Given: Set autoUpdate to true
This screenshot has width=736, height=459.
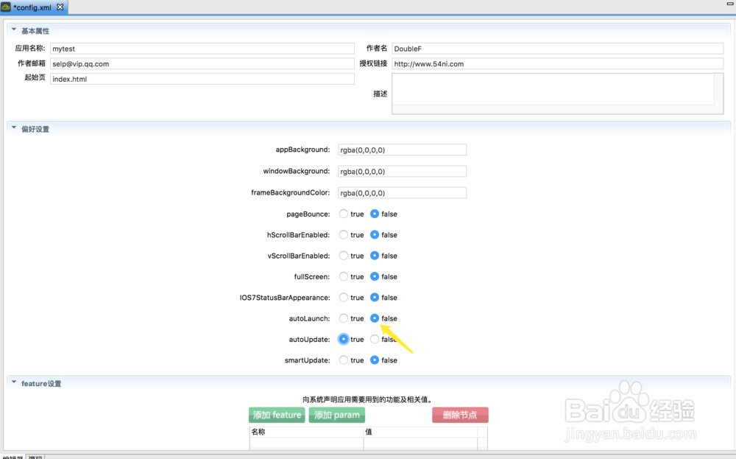Looking at the screenshot, I should tap(344, 339).
